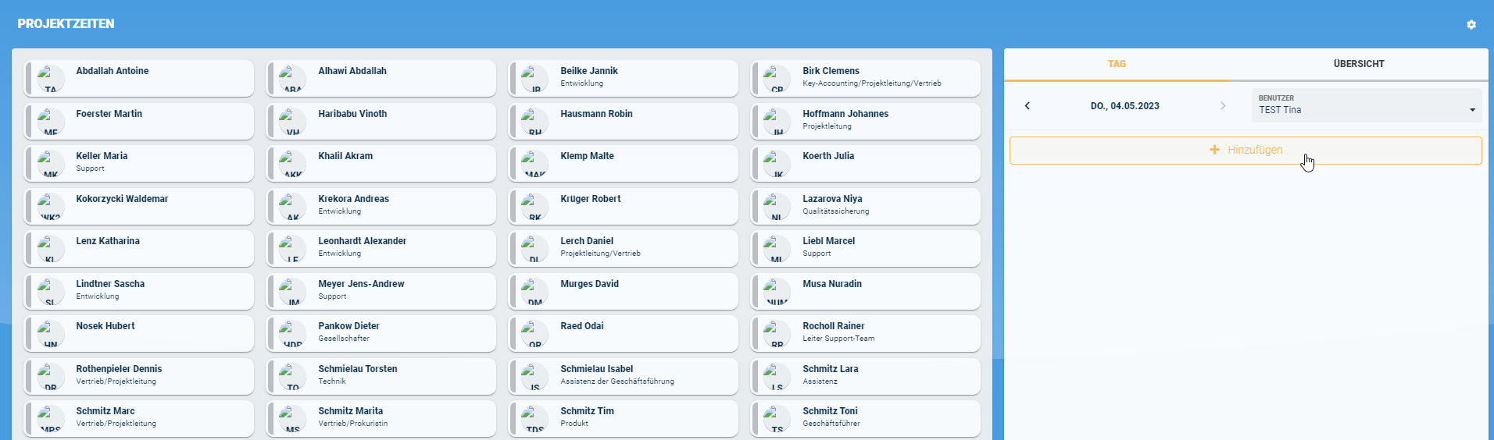Switch to the TAG tab
The height and width of the screenshot is (440, 1494).
tap(1116, 64)
